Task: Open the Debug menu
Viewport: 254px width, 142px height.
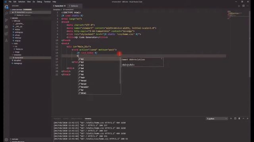Action: click(x=39, y=2)
